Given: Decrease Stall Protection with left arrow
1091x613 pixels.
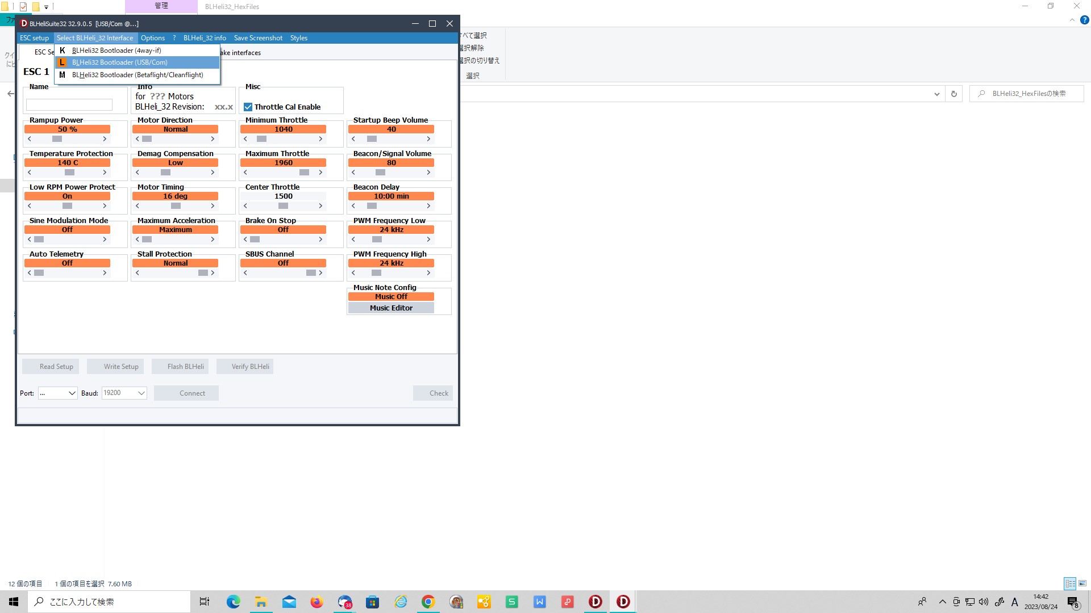Looking at the screenshot, I should [x=138, y=273].
